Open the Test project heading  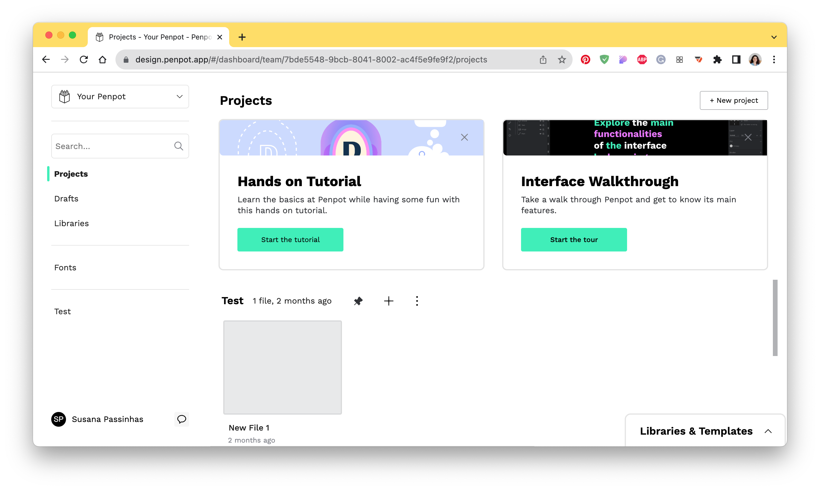232,301
